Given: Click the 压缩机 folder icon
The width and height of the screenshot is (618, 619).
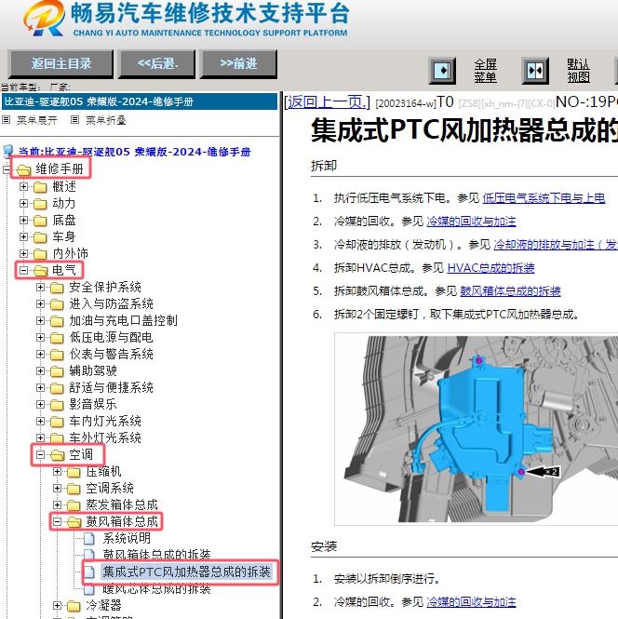Looking at the screenshot, I should point(74,472).
